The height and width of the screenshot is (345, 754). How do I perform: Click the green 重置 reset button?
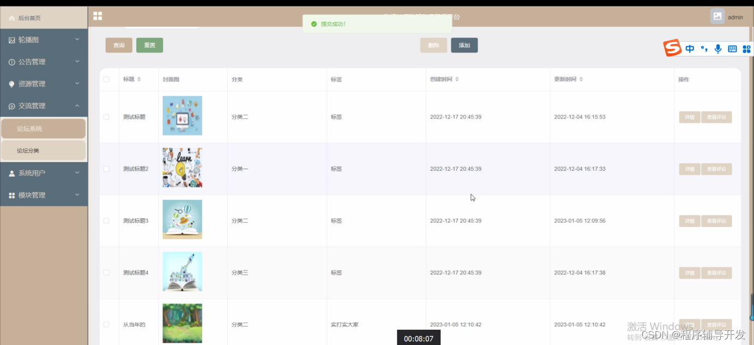150,45
